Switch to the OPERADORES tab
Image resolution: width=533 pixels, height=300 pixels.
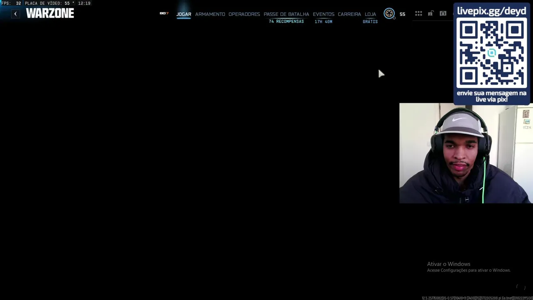pyautogui.click(x=244, y=14)
